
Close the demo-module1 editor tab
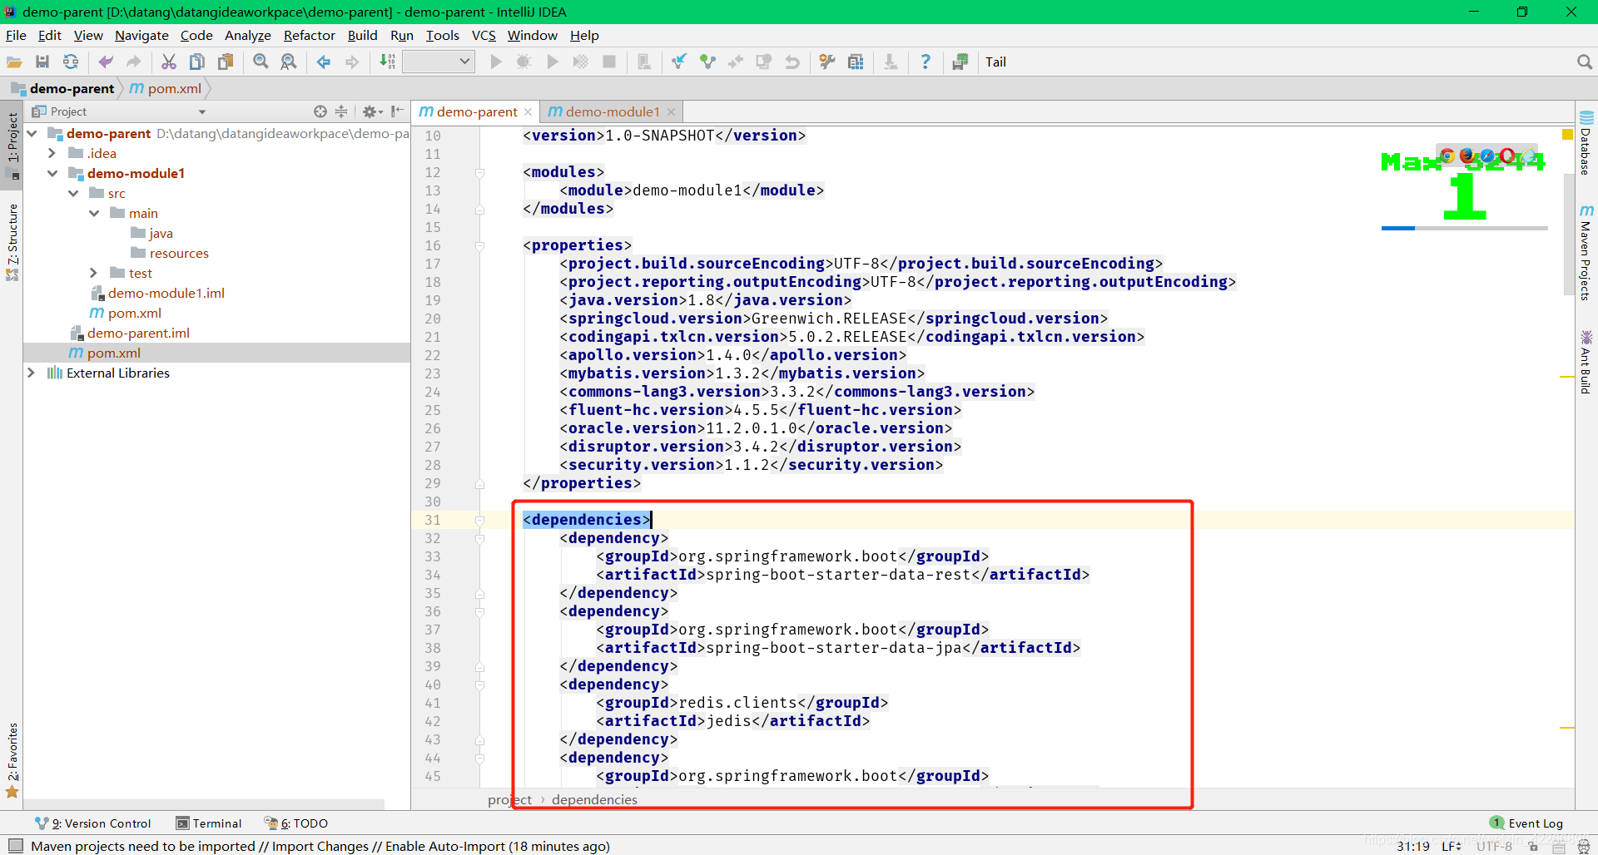pyautogui.click(x=671, y=112)
